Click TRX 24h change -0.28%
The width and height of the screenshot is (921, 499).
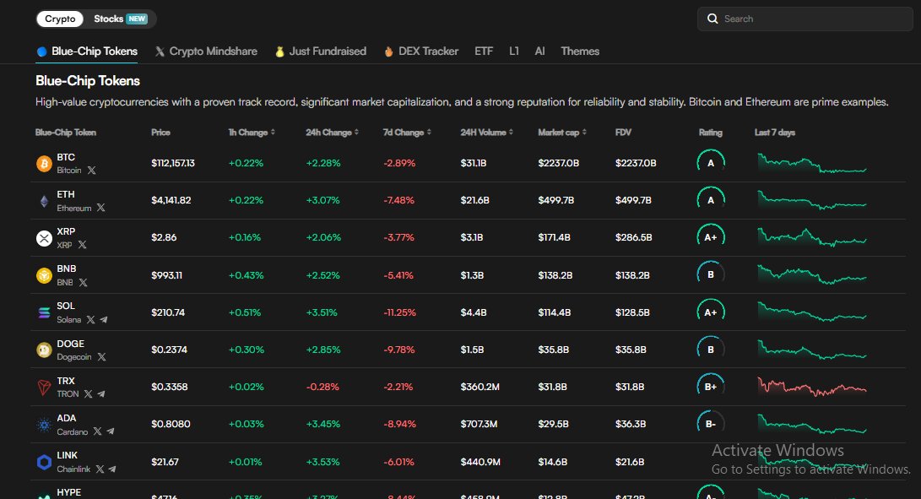coord(322,387)
